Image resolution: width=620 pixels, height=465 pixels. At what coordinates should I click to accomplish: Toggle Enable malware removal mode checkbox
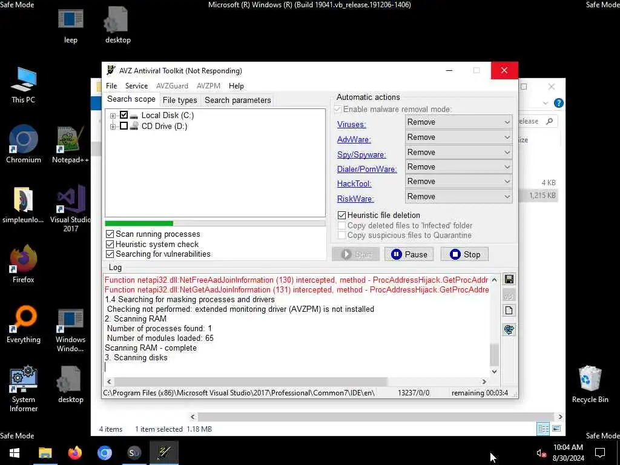pos(338,109)
